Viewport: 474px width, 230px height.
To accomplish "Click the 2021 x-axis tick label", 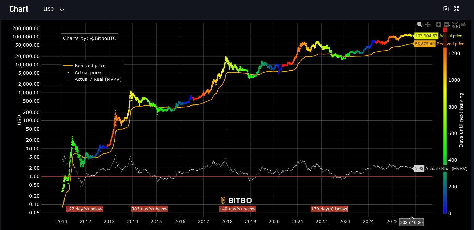I will pos(297,222).
